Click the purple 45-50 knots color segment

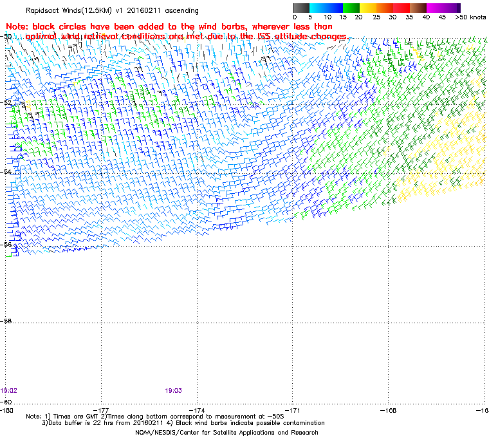click(452, 8)
